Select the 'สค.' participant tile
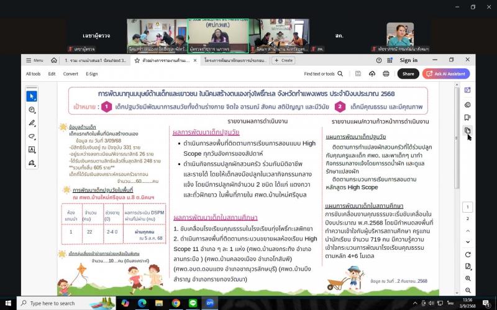The image size is (497, 310). (340, 36)
